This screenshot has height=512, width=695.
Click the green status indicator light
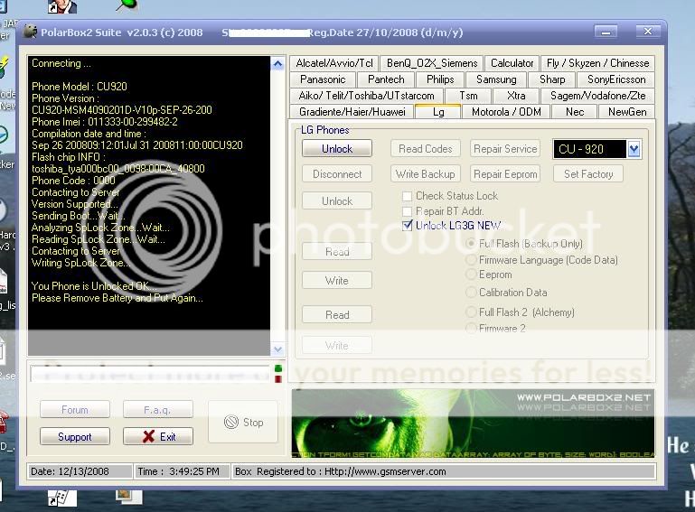278,368
